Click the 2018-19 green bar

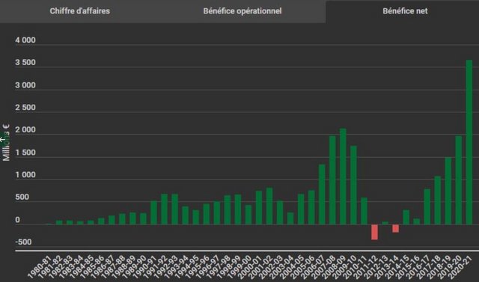pyautogui.click(x=448, y=191)
